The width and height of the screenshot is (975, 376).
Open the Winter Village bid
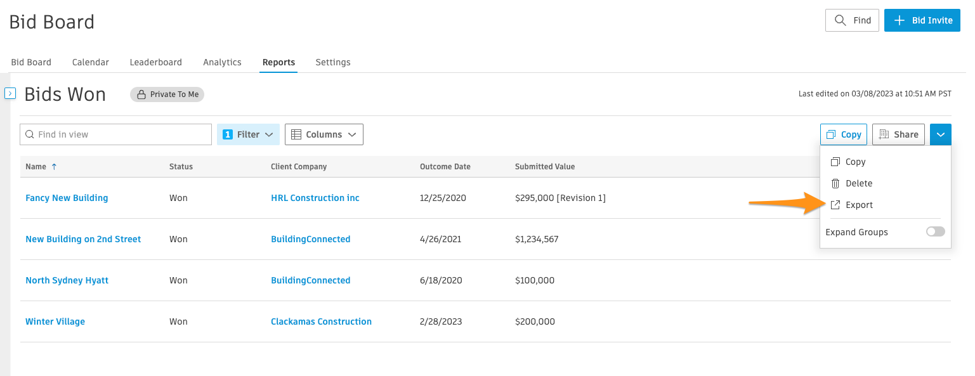click(x=55, y=321)
